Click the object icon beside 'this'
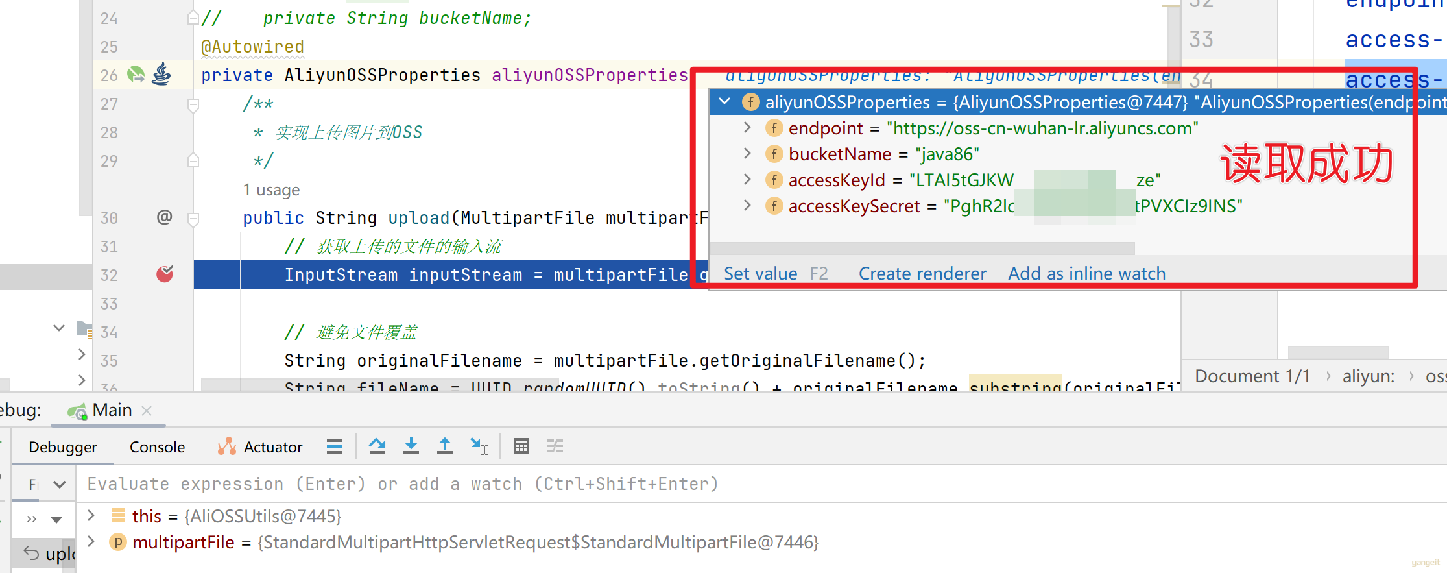 (x=117, y=515)
